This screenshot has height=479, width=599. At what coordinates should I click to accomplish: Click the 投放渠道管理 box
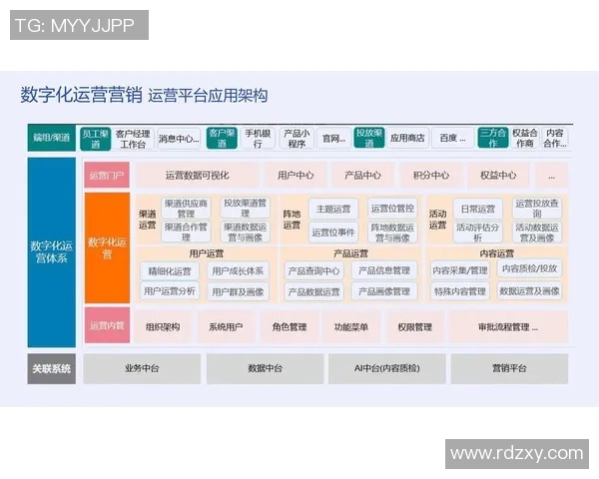tap(245, 208)
